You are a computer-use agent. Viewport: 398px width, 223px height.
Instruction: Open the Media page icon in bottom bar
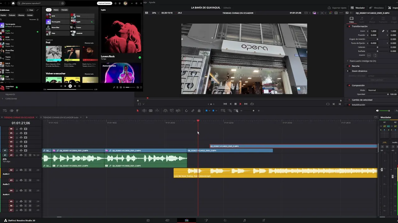pyautogui.click(x=148, y=221)
